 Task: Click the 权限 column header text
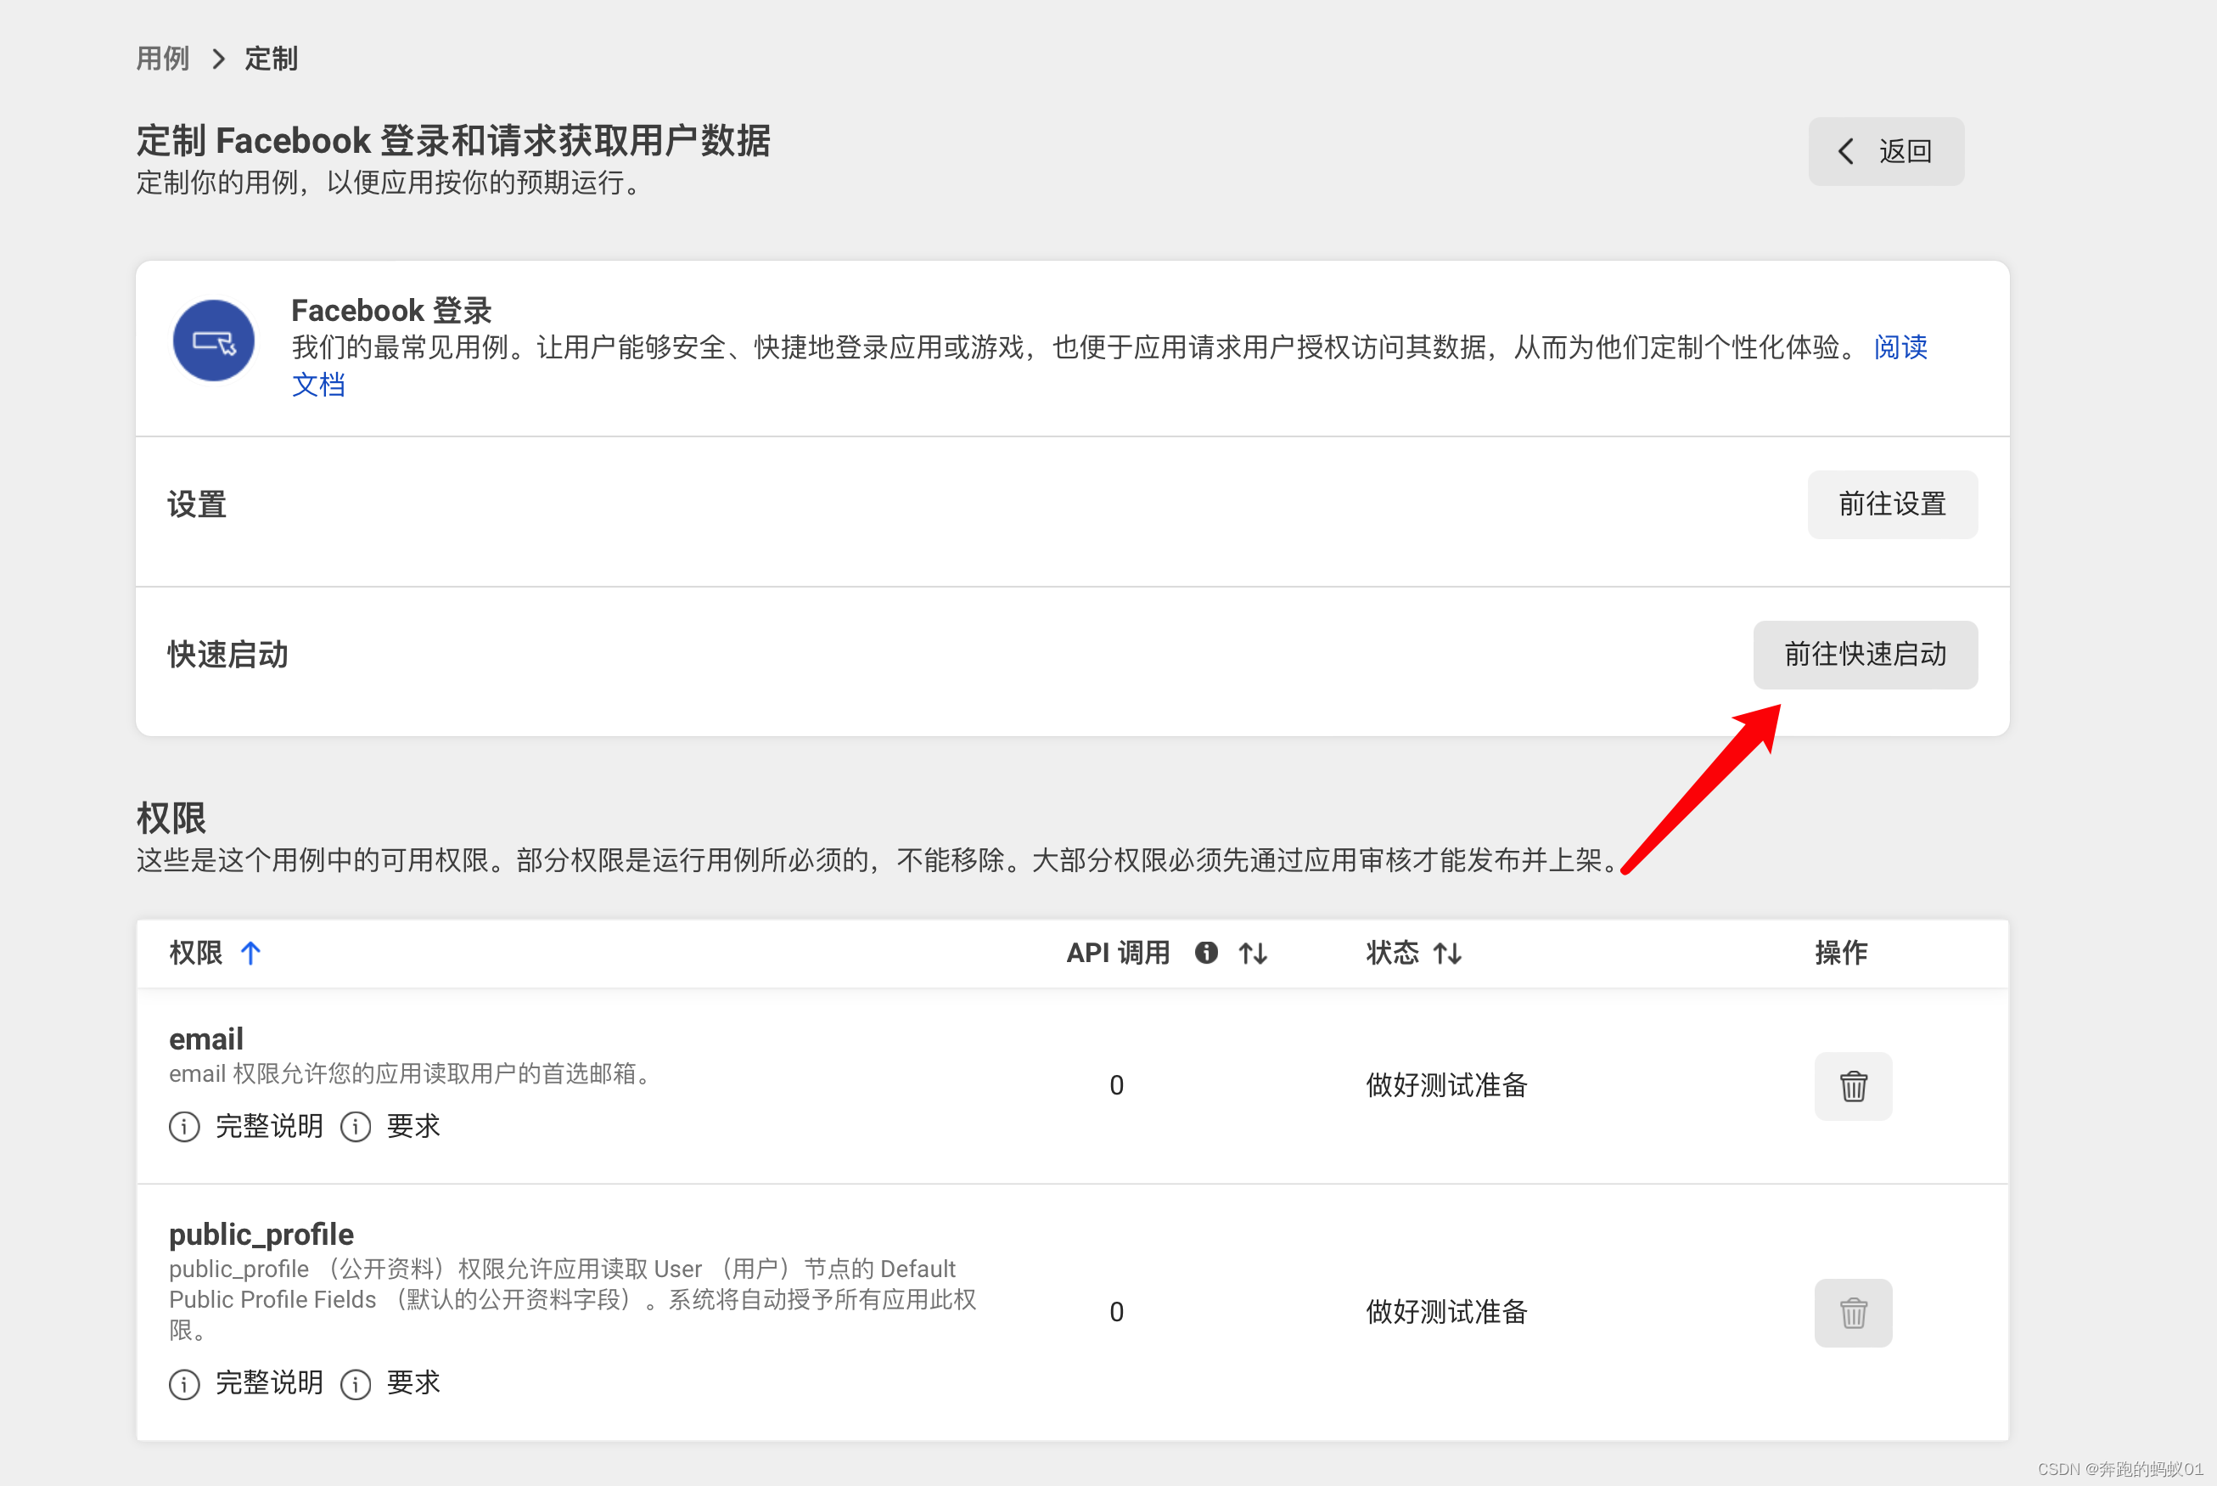click(195, 953)
